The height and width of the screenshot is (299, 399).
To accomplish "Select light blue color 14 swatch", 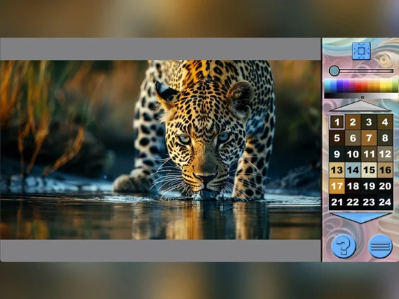I will point(352,170).
